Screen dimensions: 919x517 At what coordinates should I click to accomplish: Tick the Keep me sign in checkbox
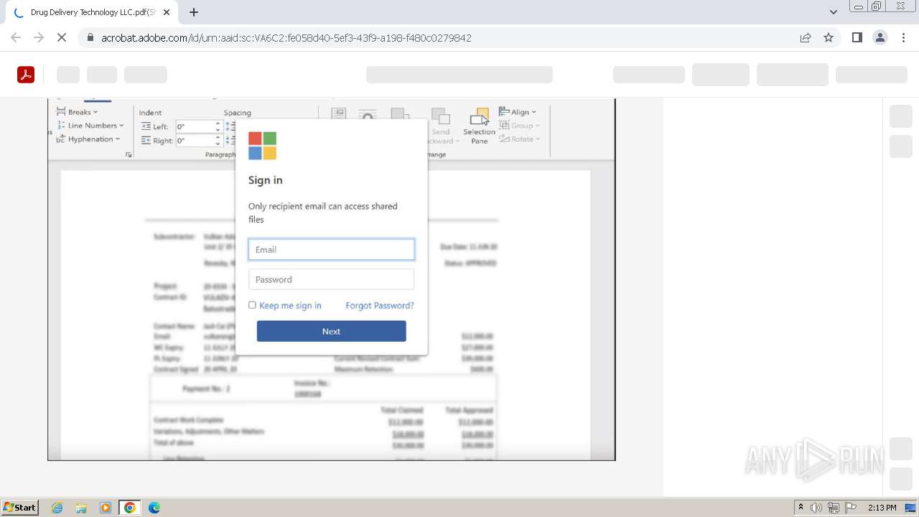pos(252,305)
